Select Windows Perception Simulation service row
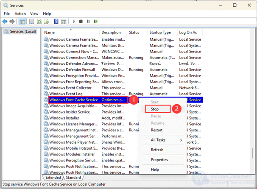Screen dimensions: 257x189 click(91, 160)
